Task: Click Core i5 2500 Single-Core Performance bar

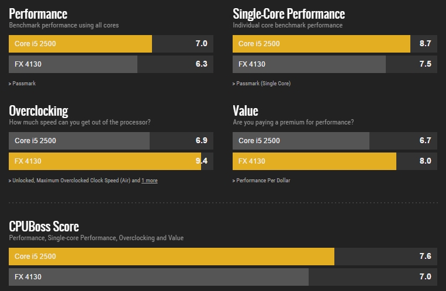Action: (x=335, y=44)
